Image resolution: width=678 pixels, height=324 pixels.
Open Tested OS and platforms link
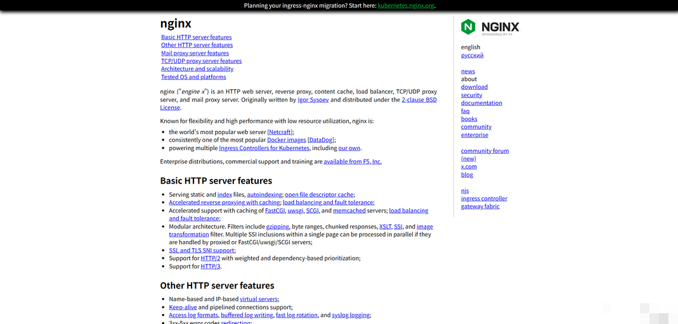[x=193, y=77]
